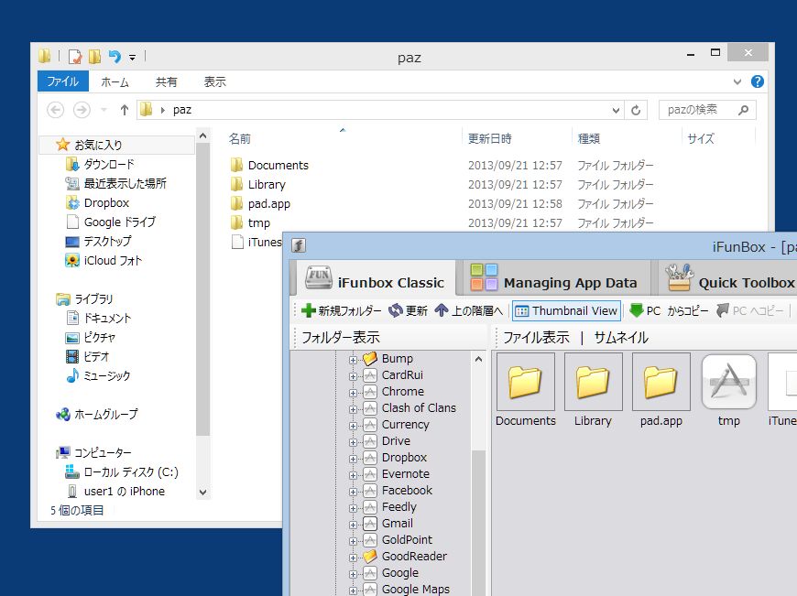Open 最近表示した場所 in the navigation pane

(x=125, y=183)
